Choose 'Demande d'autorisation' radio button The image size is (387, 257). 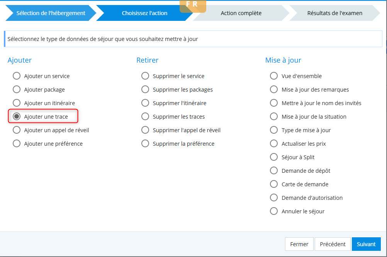274,198
